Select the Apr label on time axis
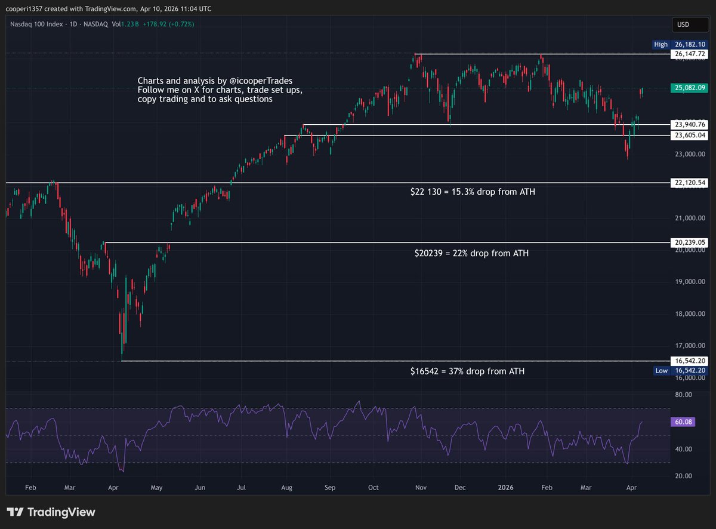716x529 pixels. click(631, 487)
